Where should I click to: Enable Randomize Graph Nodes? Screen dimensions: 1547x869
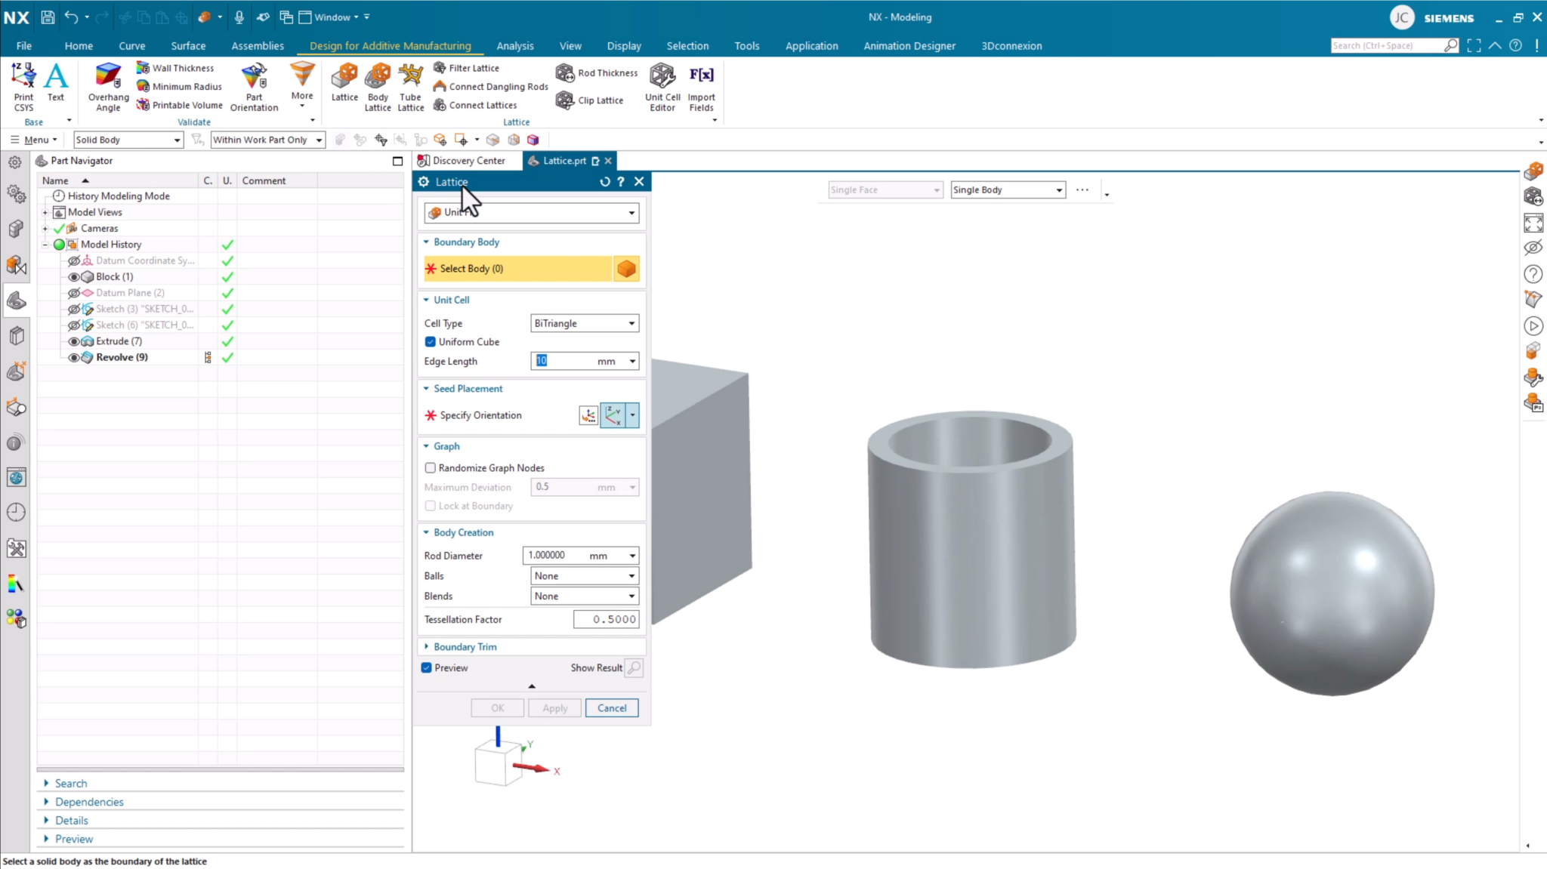coord(431,468)
